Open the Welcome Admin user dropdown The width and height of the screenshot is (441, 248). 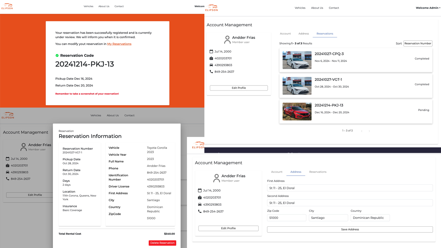point(428,8)
